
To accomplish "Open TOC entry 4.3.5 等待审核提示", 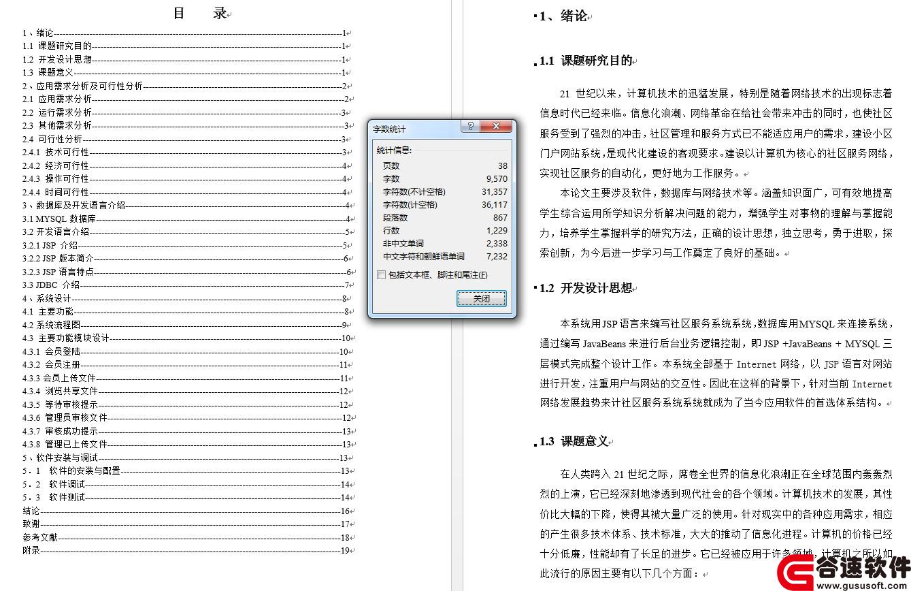I will [188, 404].
